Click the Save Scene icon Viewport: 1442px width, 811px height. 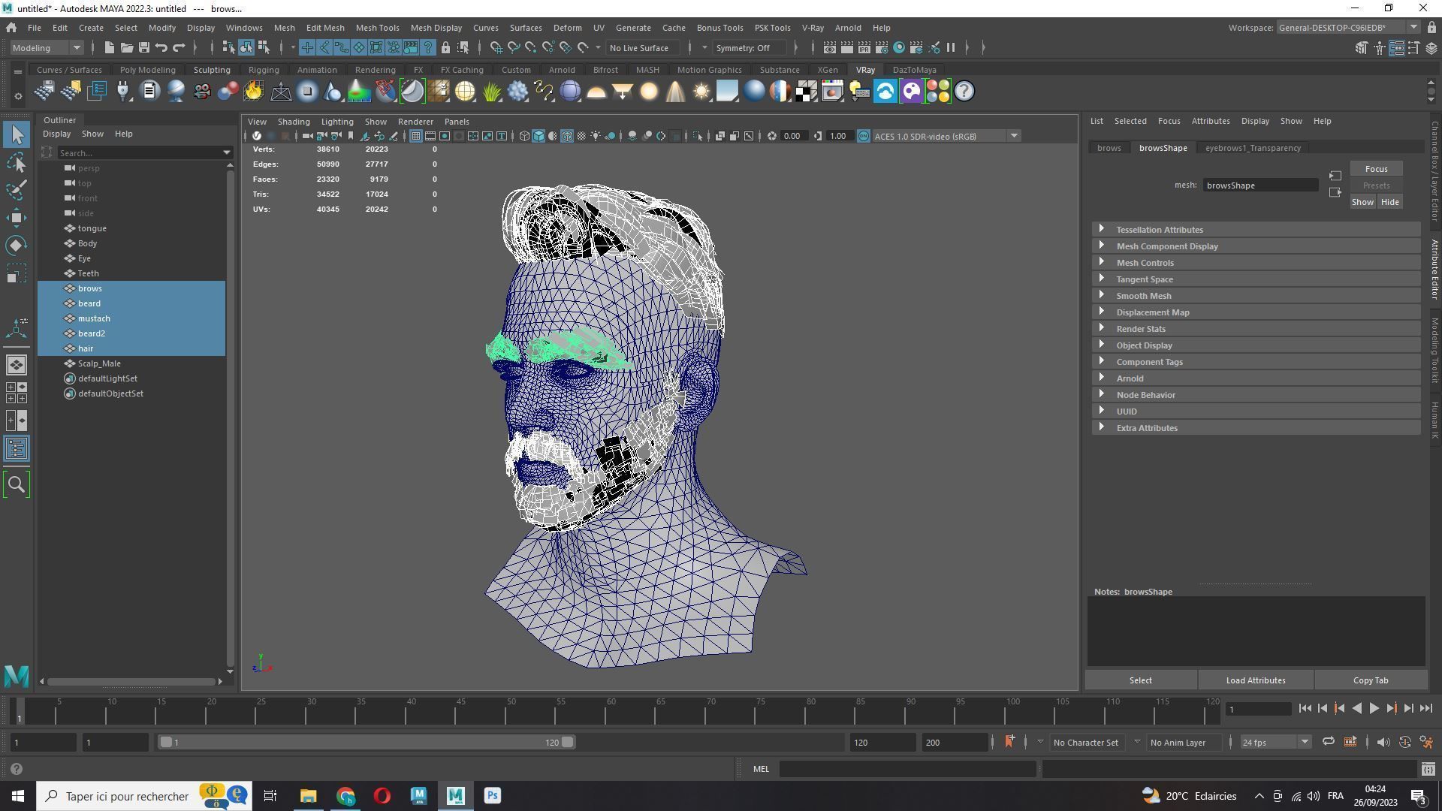pyautogui.click(x=144, y=48)
